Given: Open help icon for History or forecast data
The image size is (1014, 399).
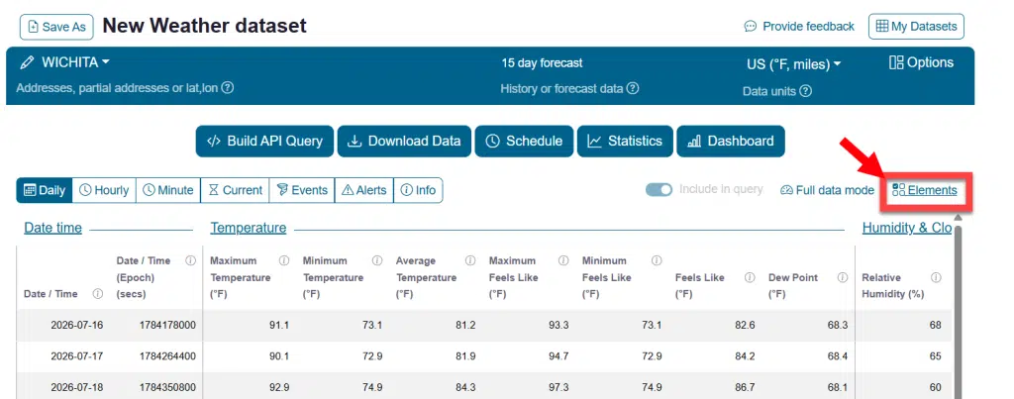Looking at the screenshot, I should click(x=633, y=88).
